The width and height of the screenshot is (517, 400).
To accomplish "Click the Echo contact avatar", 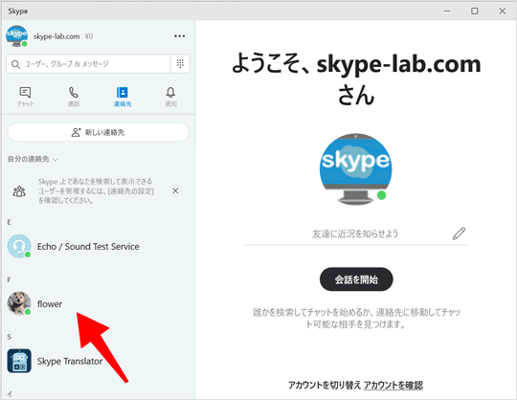I will coord(19,246).
